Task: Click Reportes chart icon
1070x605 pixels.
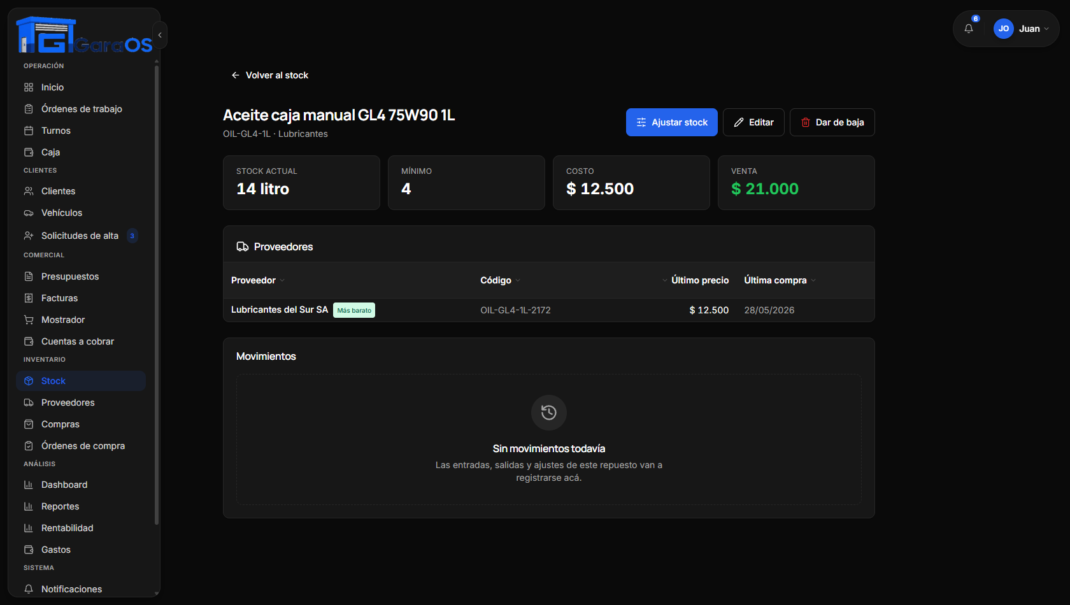Action: tap(29, 506)
